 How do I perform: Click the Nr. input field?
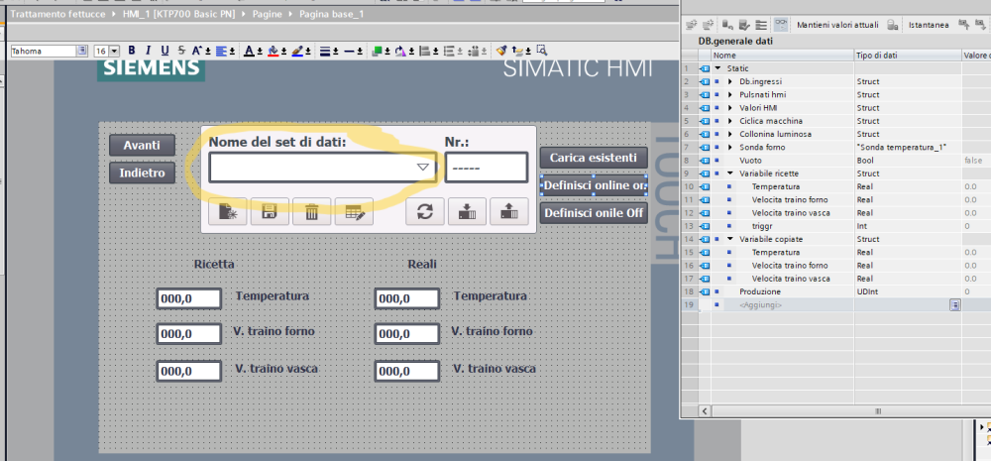point(485,168)
